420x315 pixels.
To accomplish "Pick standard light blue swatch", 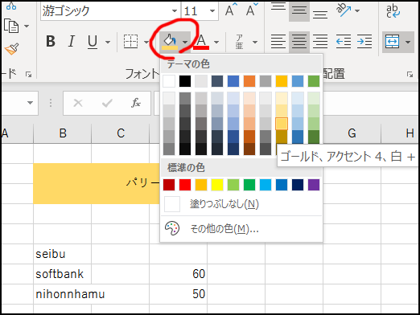I will [266, 185].
